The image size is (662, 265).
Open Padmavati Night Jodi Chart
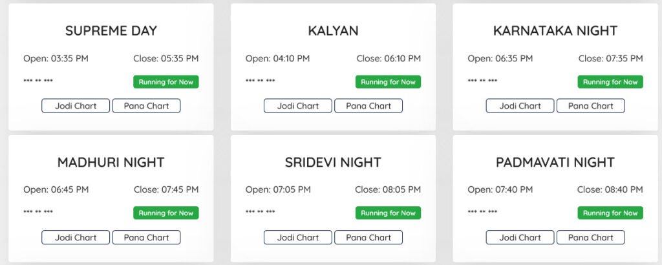click(x=520, y=237)
